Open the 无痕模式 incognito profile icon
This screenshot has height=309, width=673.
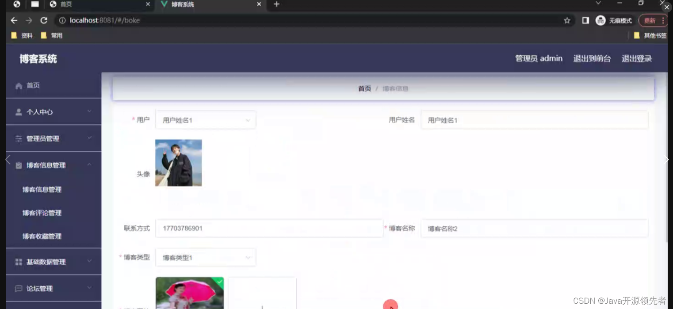tap(600, 20)
